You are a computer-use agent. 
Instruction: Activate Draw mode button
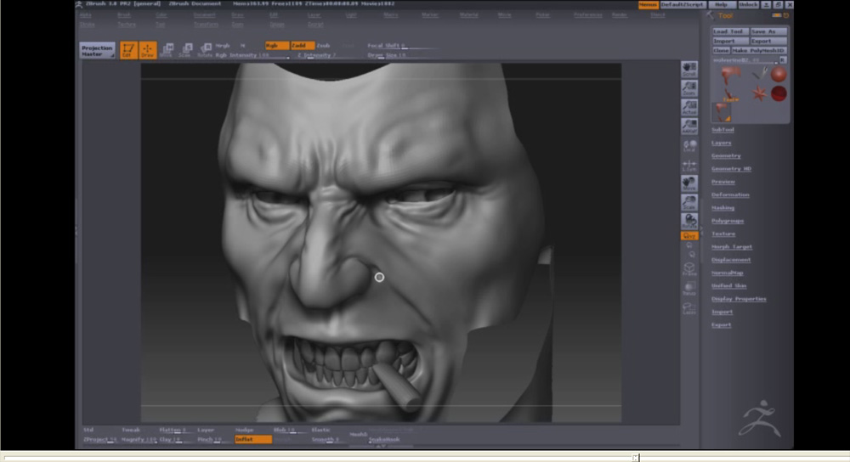click(x=147, y=50)
